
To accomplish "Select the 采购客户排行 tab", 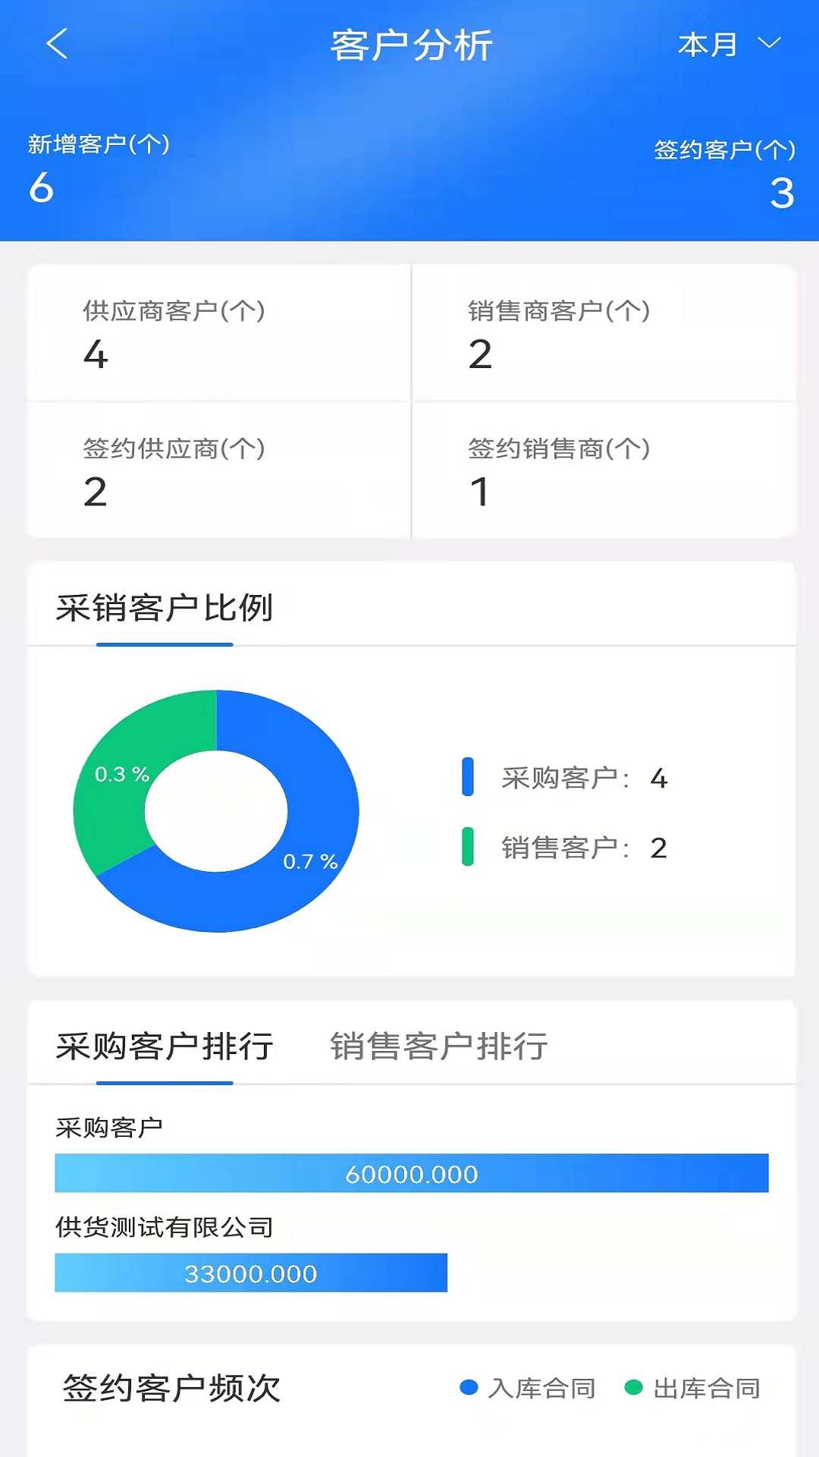I will [165, 1046].
